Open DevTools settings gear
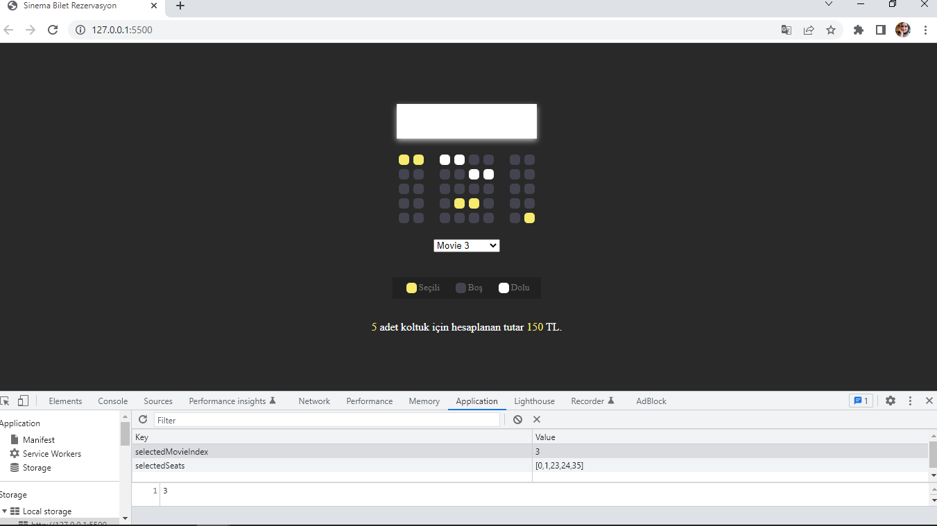The width and height of the screenshot is (937, 526). (891, 401)
